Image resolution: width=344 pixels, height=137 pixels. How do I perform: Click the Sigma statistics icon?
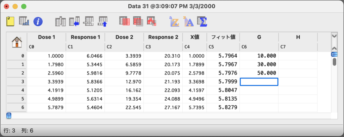pos(202,22)
